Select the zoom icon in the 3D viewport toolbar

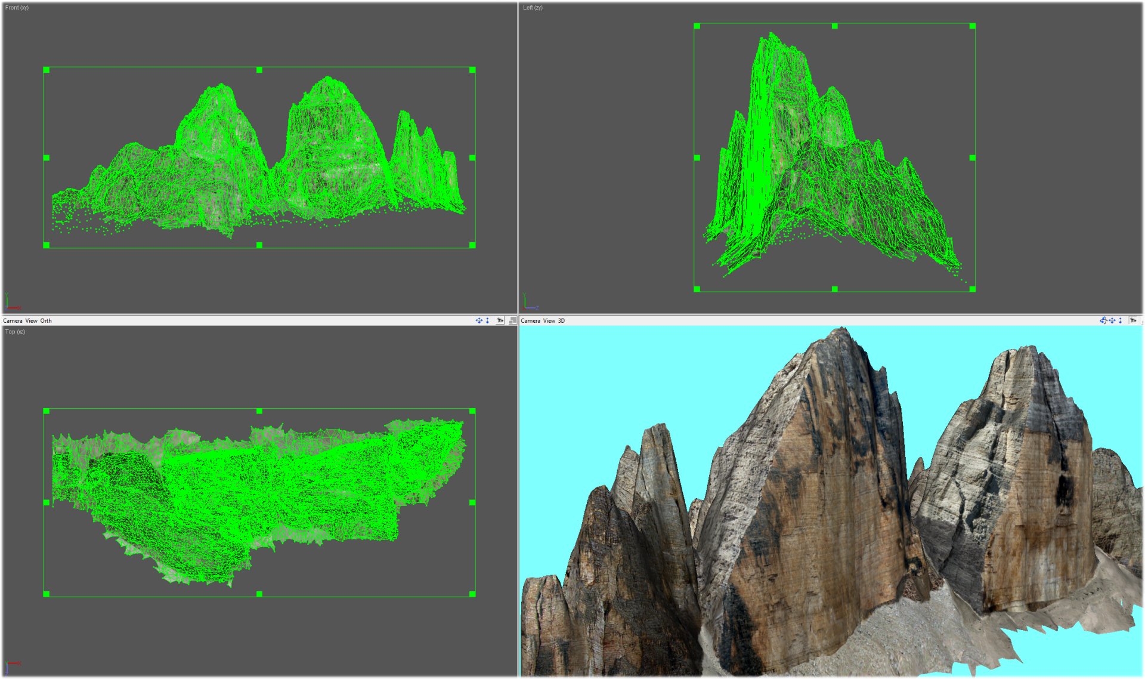[1121, 320]
